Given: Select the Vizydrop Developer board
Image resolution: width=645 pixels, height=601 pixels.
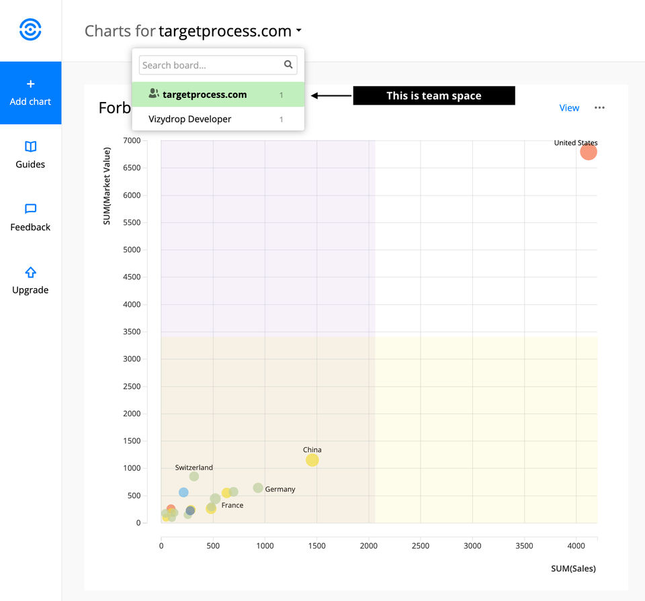Looking at the screenshot, I should [x=218, y=120].
